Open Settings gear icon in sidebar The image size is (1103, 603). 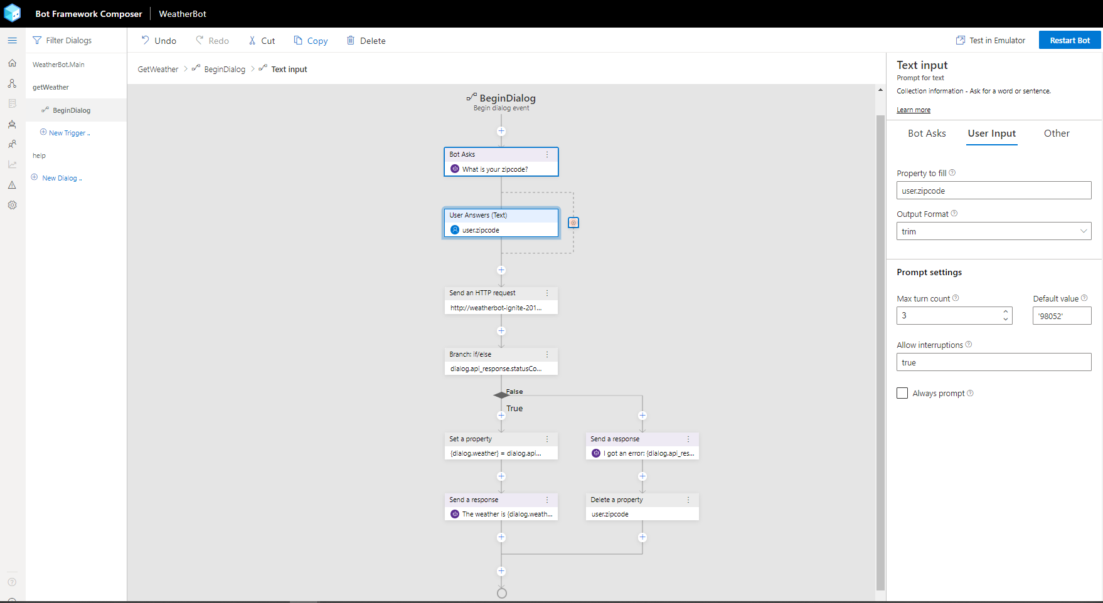[x=12, y=205]
